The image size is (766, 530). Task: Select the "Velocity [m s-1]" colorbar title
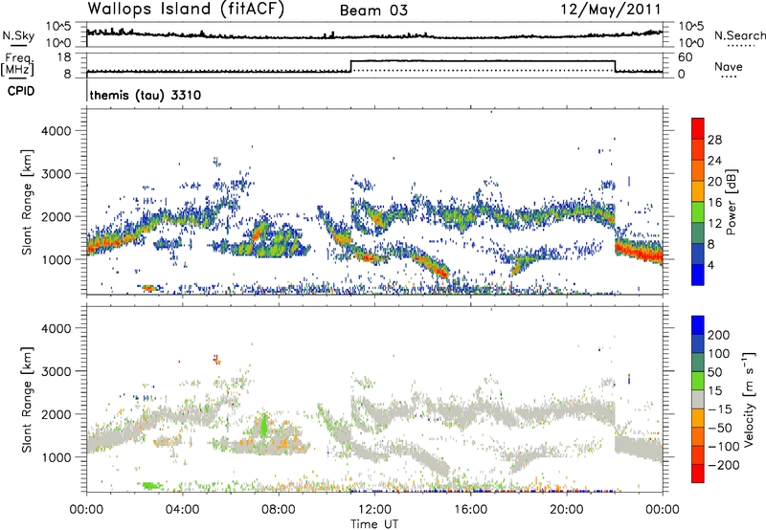[x=749, y=399]
